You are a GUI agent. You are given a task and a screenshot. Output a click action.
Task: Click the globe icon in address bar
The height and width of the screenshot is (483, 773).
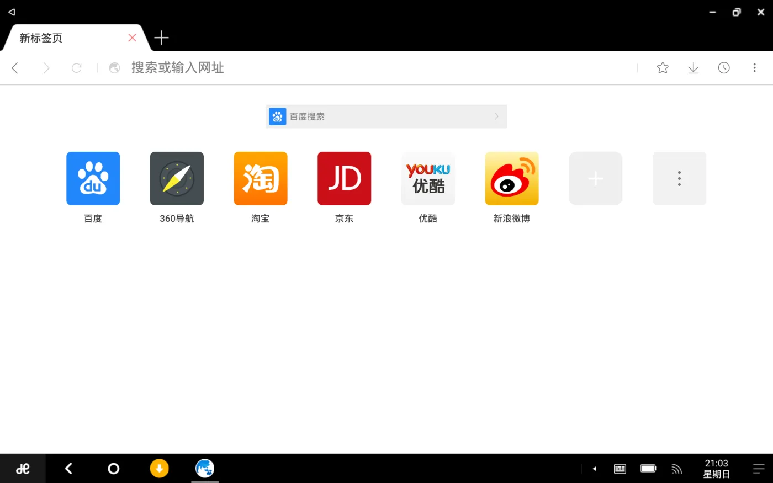(115, 68)
